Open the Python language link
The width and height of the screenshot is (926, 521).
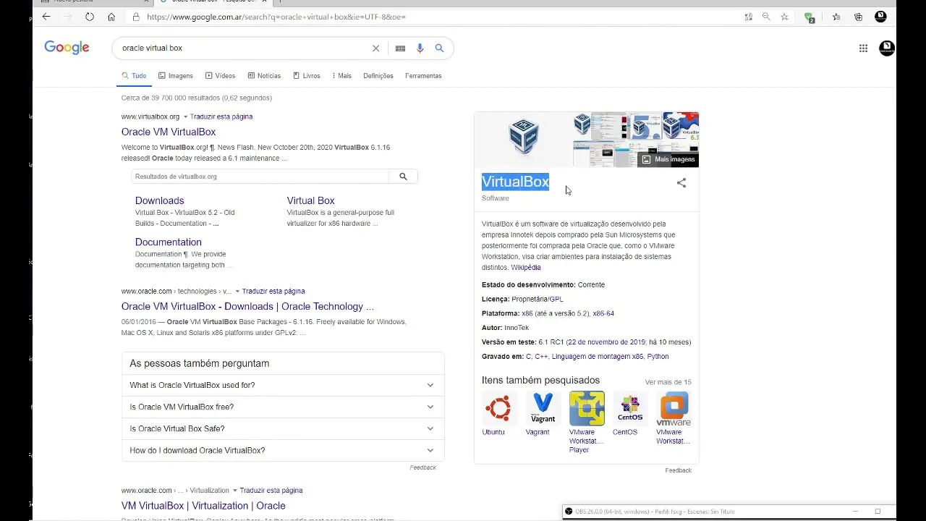click(658, 357)
